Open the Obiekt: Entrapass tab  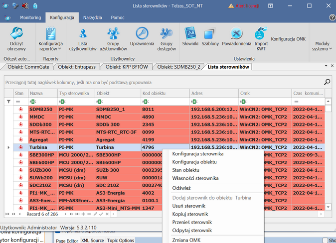click(77, 67)
